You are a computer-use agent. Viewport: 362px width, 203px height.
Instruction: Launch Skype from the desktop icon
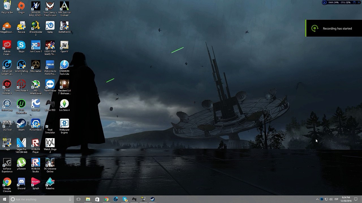(x=21, y=47)
